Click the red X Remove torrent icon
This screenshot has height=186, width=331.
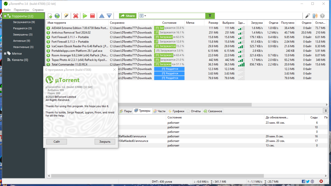point(75,16)
